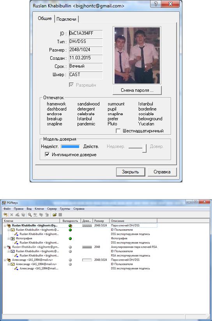Click the send key to server icon
Image resolution: width=212 pixels, height=321 pixels.
click(x=35, y=215)
